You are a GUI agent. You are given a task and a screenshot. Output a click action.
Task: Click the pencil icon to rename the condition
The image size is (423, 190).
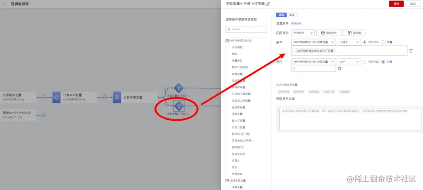(x=268, y=4)
